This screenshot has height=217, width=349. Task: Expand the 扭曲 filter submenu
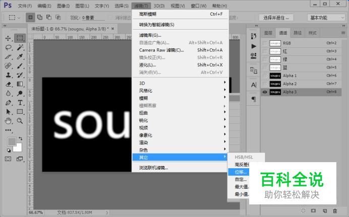click(180, 113)
